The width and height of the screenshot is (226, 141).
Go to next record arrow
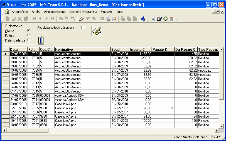(46, 19)
